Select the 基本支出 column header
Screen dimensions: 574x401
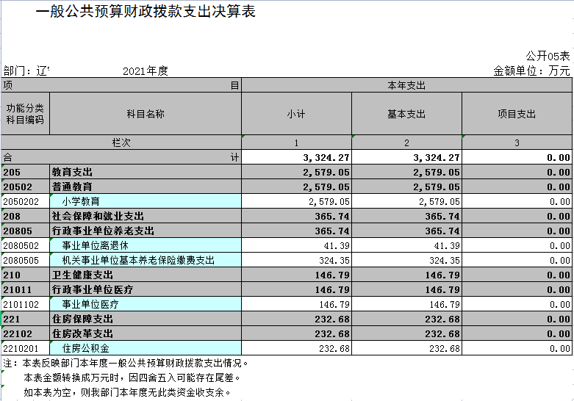coord(406,113)
